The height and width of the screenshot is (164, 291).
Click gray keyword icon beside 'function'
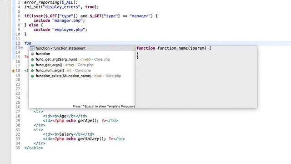click(x=32, y=54)
